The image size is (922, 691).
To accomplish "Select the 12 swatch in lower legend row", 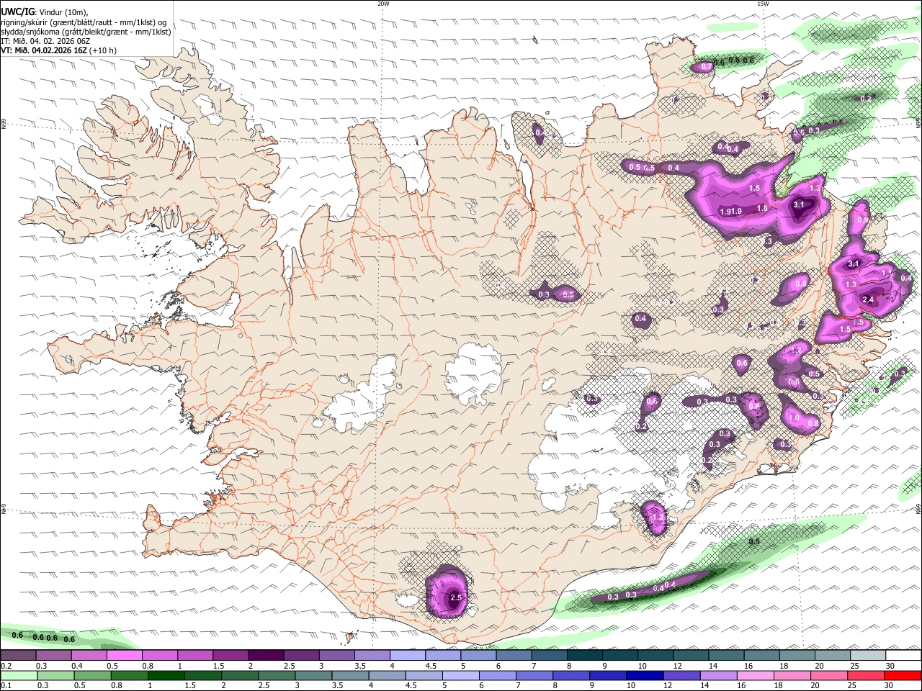I will point(681,676).
